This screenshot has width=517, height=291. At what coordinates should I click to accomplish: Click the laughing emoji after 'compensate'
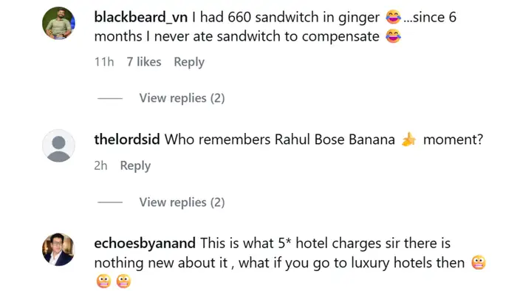click(x=394, y=36)
